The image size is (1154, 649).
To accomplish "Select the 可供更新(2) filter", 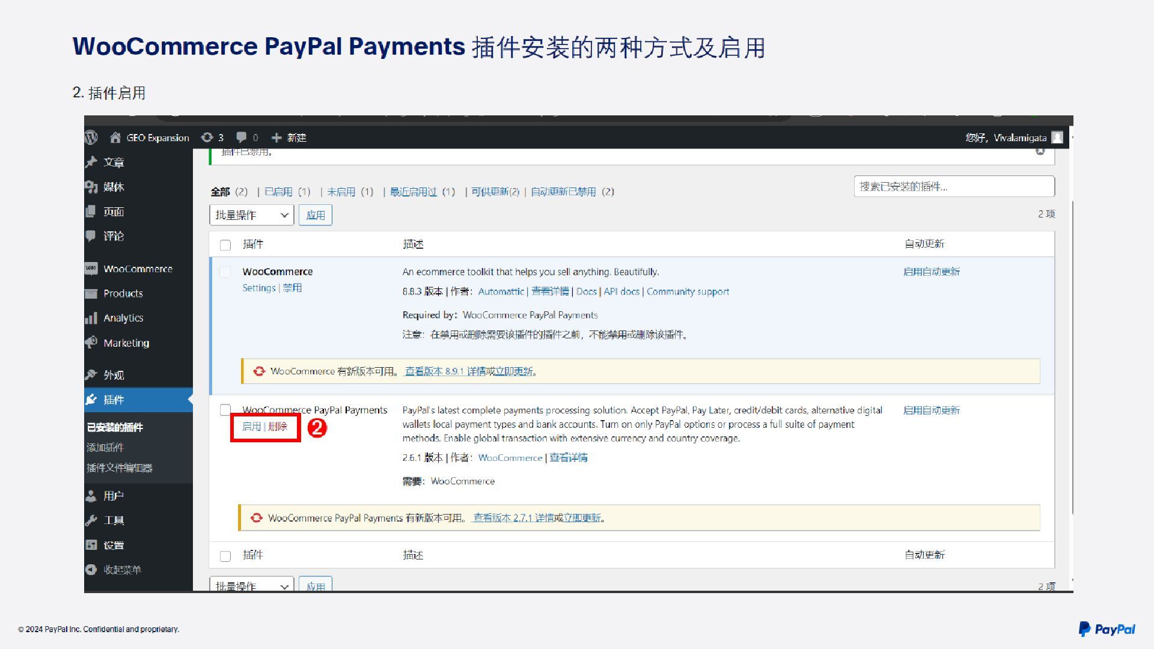I will [x=495, y=192].
